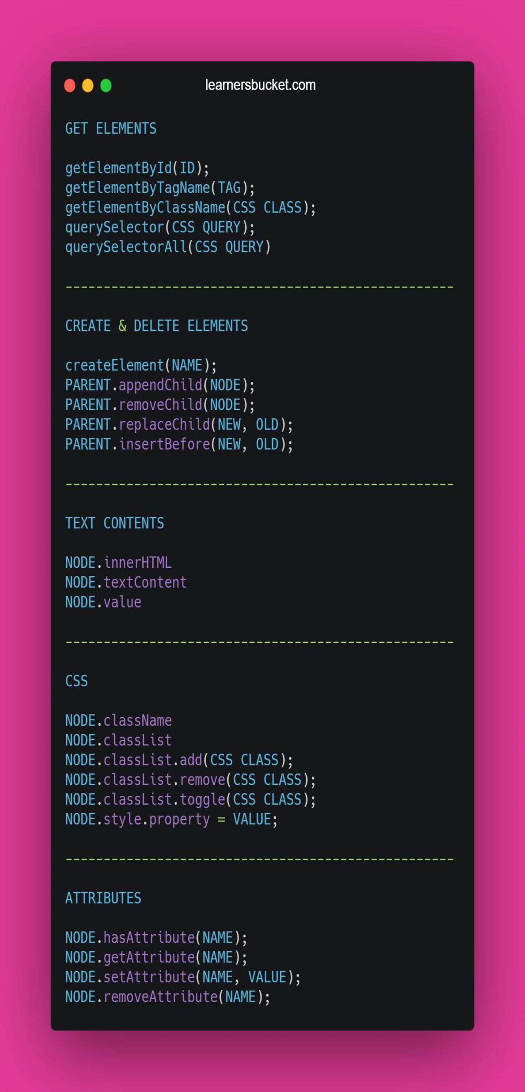The width and height of the screenshot is (525, 1092).
Task: Click the TEXT CONTENTS heading
Action: point(114,523)
